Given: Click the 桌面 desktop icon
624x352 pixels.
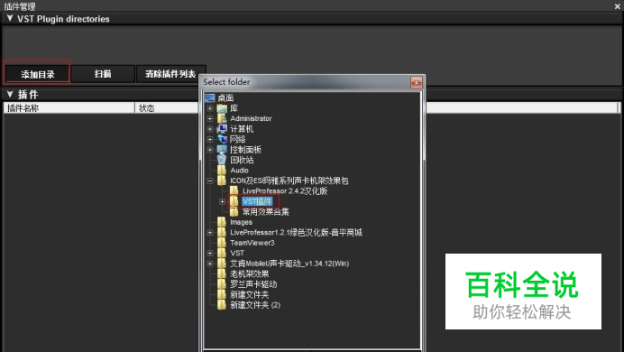Looking at the screenshot, I should [210, 98].
